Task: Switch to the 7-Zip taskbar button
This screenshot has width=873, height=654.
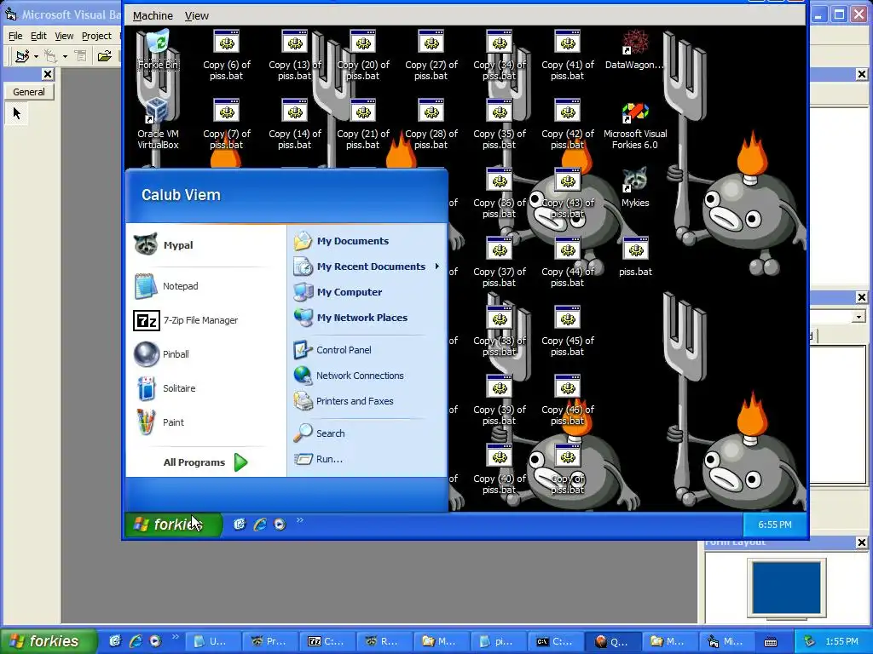Action: (327, 642)
